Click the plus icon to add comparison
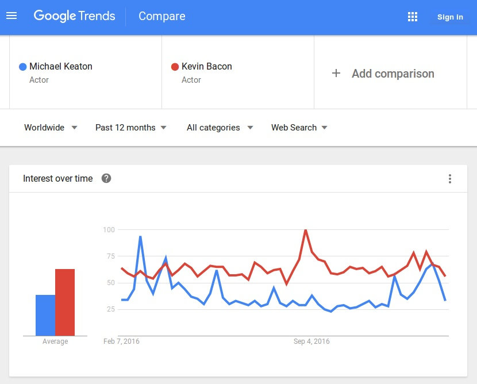477x384 pixels. pos(336,73)
